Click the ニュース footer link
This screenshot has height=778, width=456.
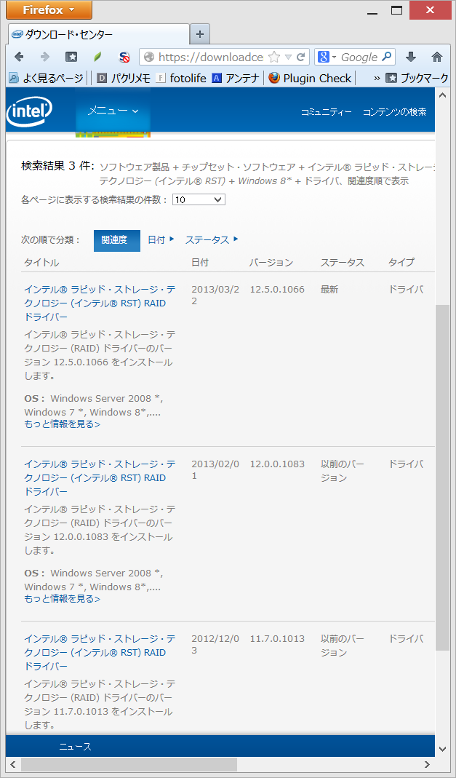(x=76, y=746)
